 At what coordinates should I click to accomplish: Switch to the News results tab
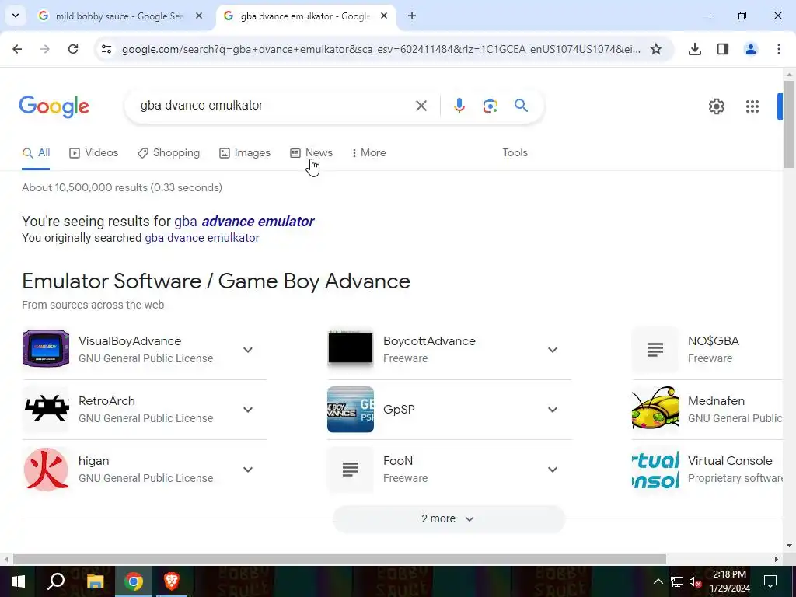tap(311, 153)
